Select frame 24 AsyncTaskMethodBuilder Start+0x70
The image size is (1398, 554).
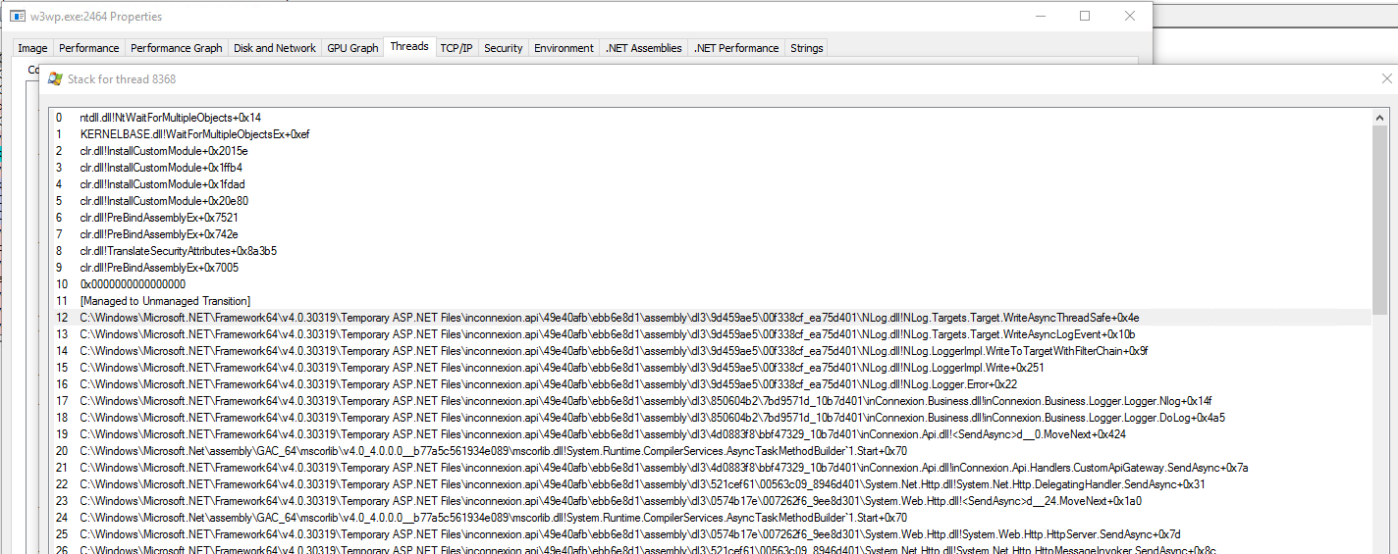point(711,518)
